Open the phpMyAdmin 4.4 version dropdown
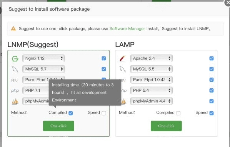This screenshot has width=230, height=147. click(151, 101)
